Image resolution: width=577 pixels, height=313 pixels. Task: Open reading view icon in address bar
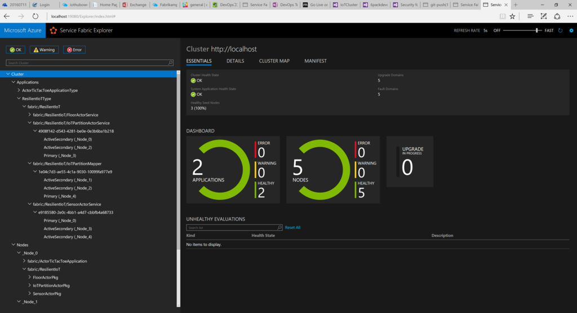click(x=502, y=16)
